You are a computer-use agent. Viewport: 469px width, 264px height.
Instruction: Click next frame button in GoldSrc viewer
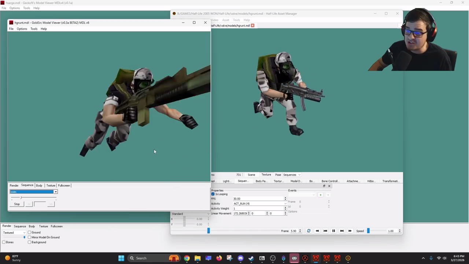pos(51,204)
